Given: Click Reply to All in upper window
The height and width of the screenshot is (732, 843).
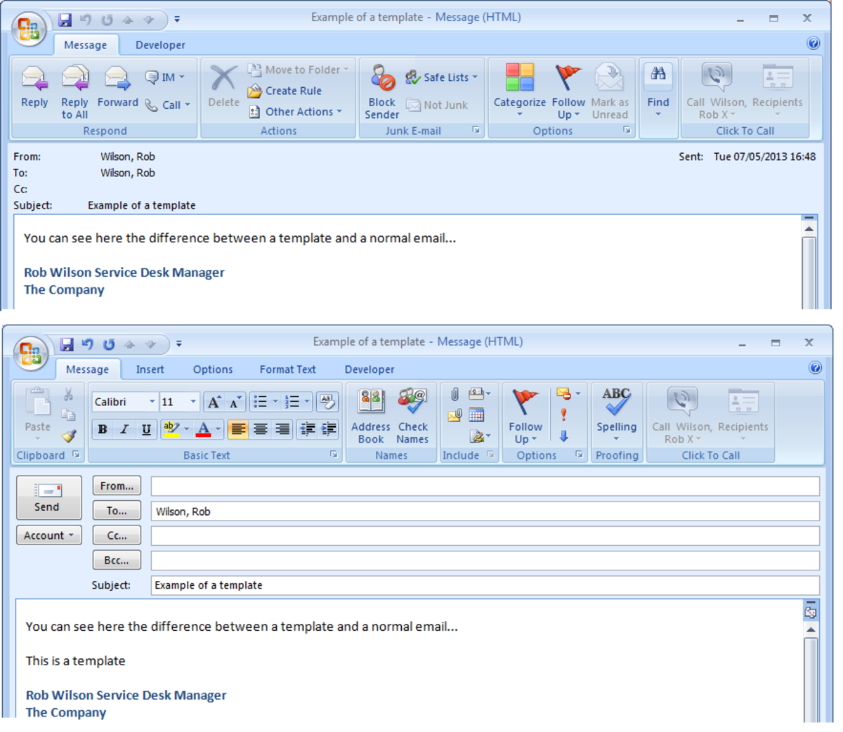Looking at the screenshot, I should [74, 91].
